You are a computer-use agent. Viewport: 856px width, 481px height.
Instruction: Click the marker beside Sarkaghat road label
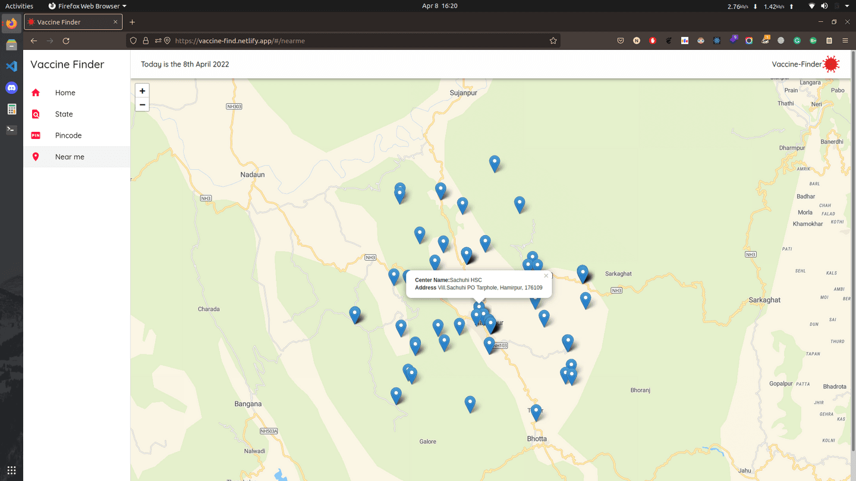583,273
